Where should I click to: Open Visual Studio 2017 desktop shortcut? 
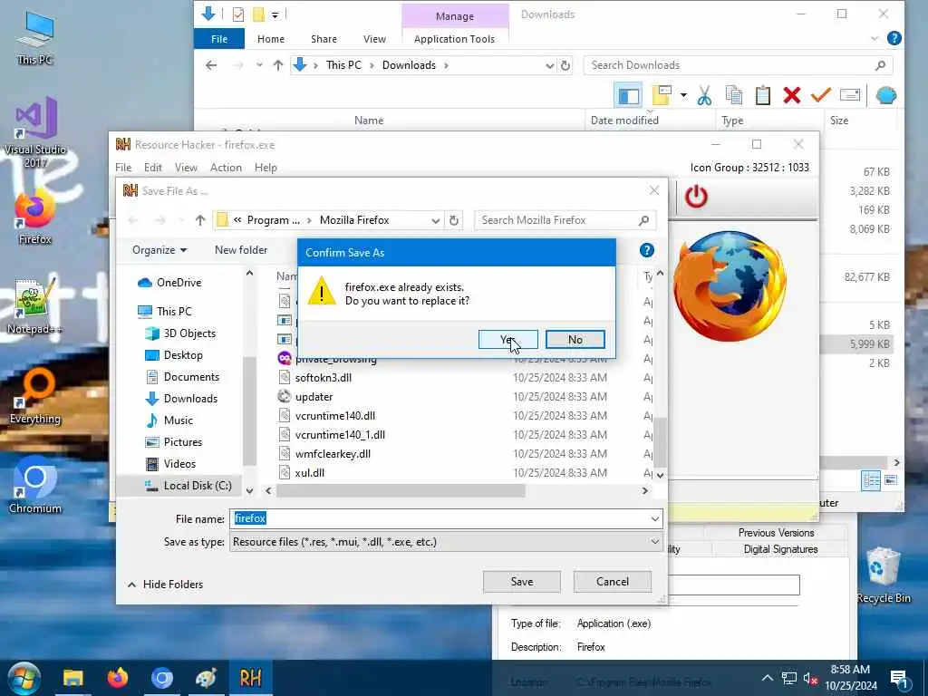[35, 133]
